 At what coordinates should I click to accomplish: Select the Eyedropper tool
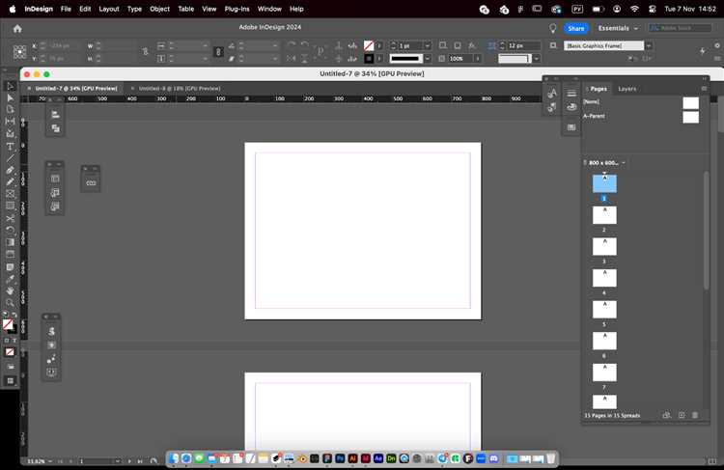[x=11, y=279]
